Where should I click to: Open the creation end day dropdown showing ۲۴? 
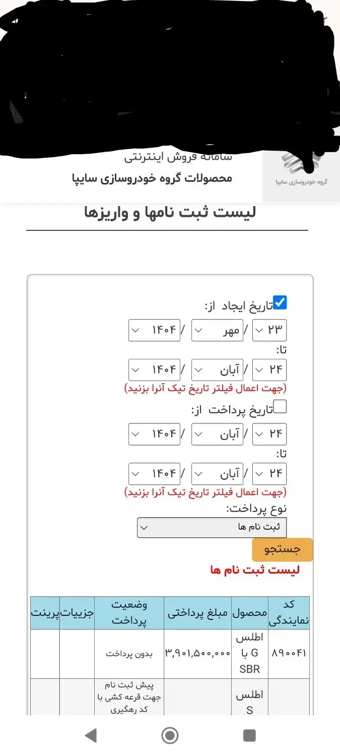269,369
